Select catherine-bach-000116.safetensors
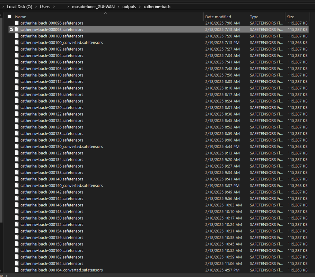Screen dimensions: 315x277 click(x=52, y=94)
